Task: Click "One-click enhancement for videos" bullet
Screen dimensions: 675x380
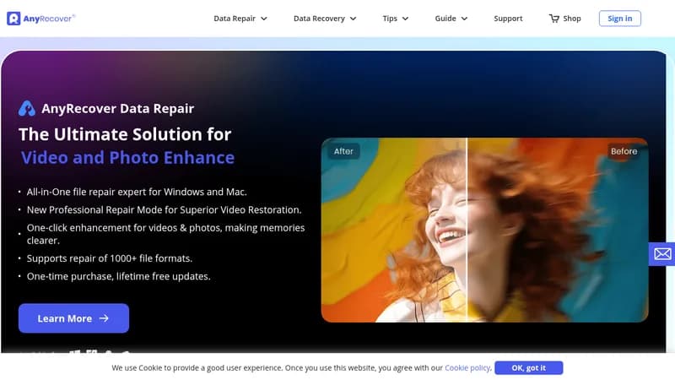Action: click(165, 234)
